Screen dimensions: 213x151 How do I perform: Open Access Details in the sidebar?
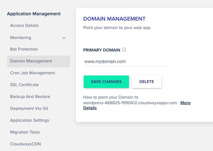(24, 26)
